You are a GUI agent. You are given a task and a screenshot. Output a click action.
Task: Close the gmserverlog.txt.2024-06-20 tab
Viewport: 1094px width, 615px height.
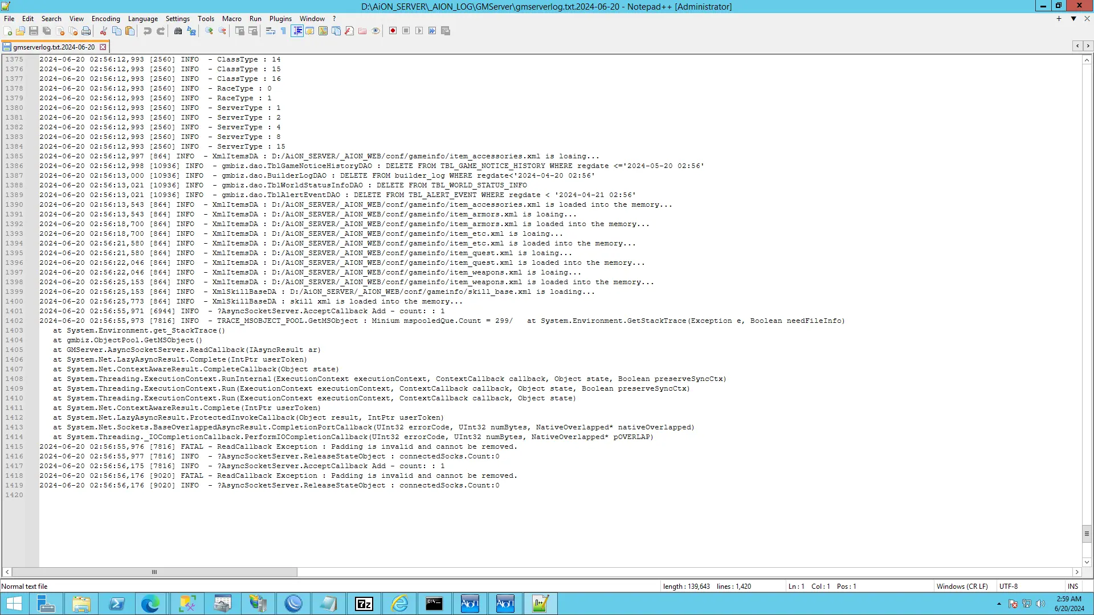(x=103, y=47)
